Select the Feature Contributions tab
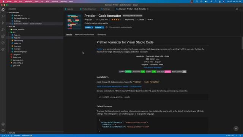Screen dimensions: 243x137 tap(84, 35)
